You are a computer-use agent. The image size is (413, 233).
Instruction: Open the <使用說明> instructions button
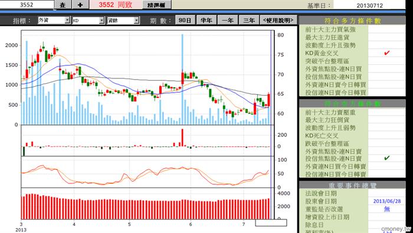[278, 20]
